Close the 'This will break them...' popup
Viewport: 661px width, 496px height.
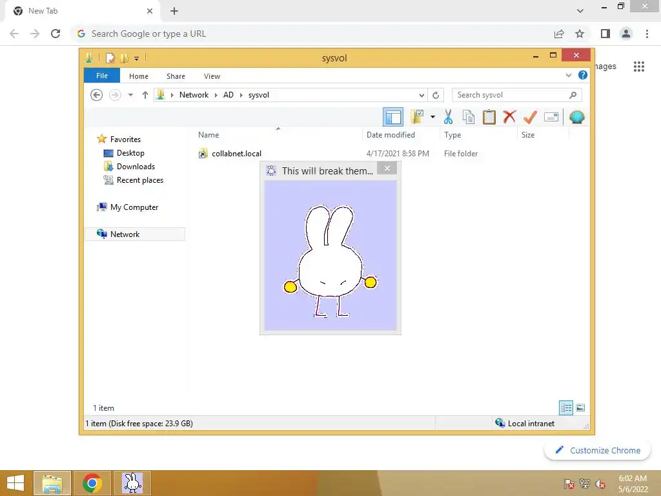[387, 169]
